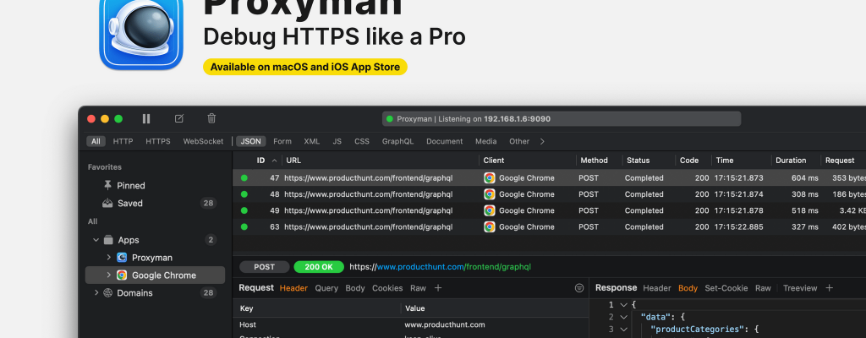
Task: Click the filter icon in the Request panel
Action: tap(579, 288)
